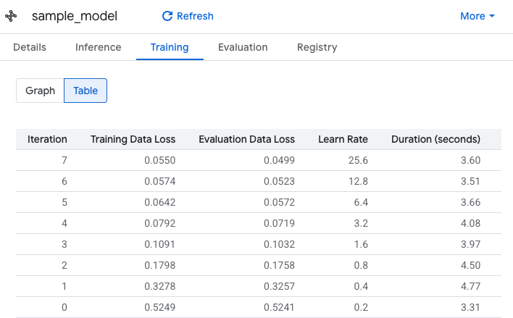Click duration value 3.51
The width and height of the screenshot is (513, 318).
coord(470,181)
